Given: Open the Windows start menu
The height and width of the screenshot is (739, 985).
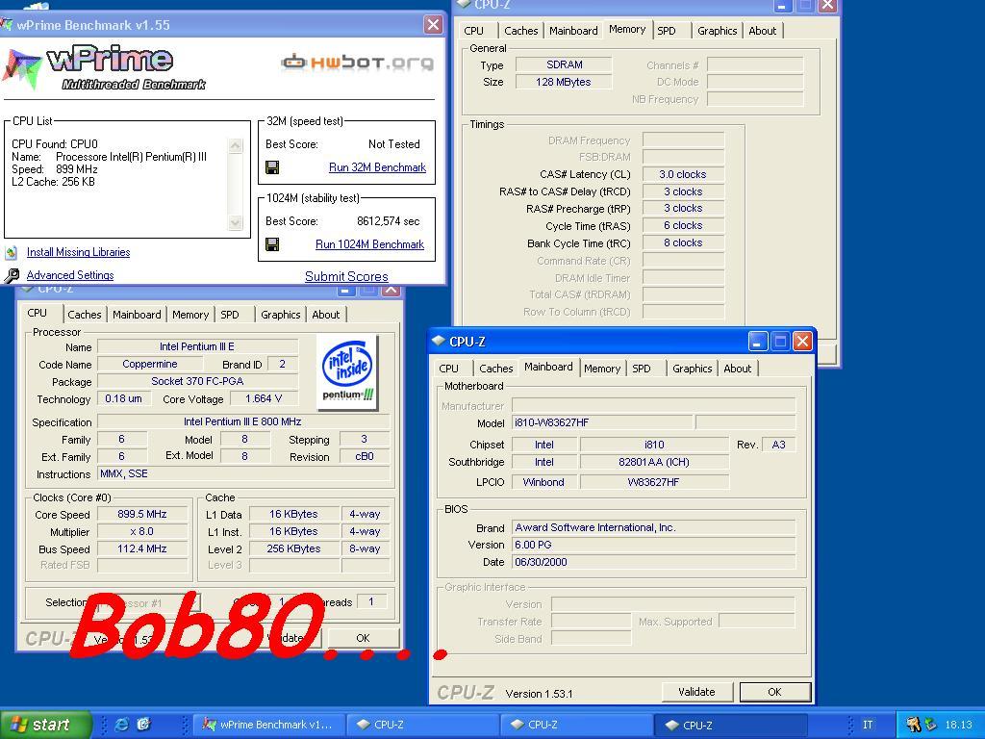Looking at the screenshot, I should coord(45,725).
